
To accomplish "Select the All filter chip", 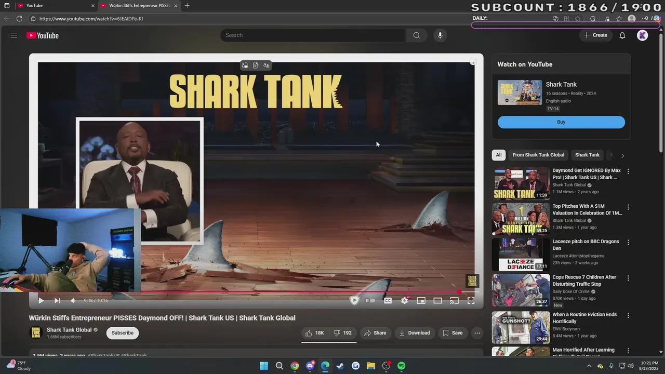I will pos(499,155).
